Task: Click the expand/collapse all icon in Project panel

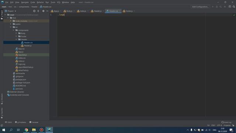Action: [x=38, y=11]
